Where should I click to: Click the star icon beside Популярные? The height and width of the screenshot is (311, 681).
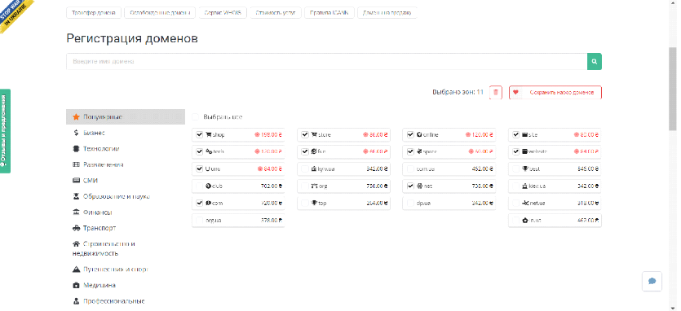[76, 117]
